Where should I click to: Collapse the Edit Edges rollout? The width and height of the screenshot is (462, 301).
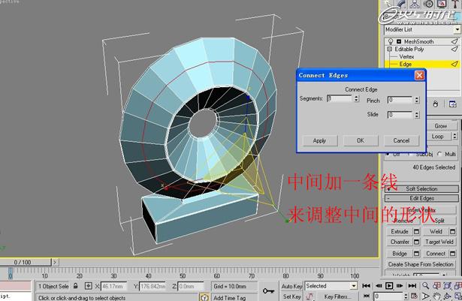tap(421, 198)
